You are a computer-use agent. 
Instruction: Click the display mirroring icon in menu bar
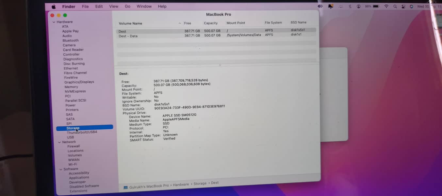coord(331,6)
